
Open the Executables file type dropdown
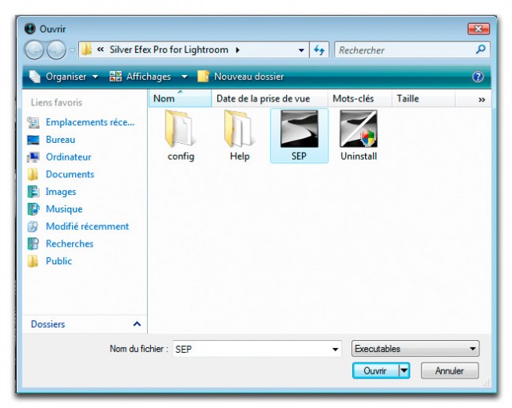click(x=415, y=349)
